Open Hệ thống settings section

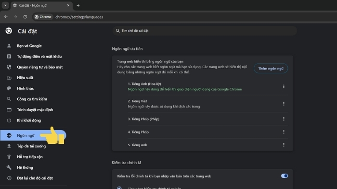(x=25, y=167)
